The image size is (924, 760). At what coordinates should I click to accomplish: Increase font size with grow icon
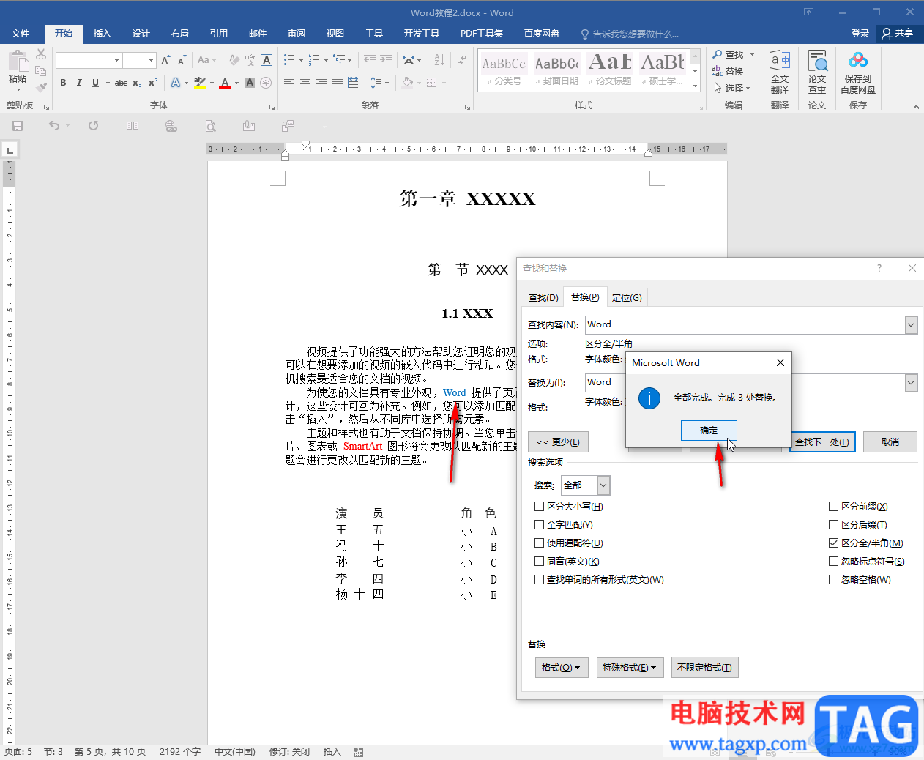pyautogui.click(x=165, y=60)
